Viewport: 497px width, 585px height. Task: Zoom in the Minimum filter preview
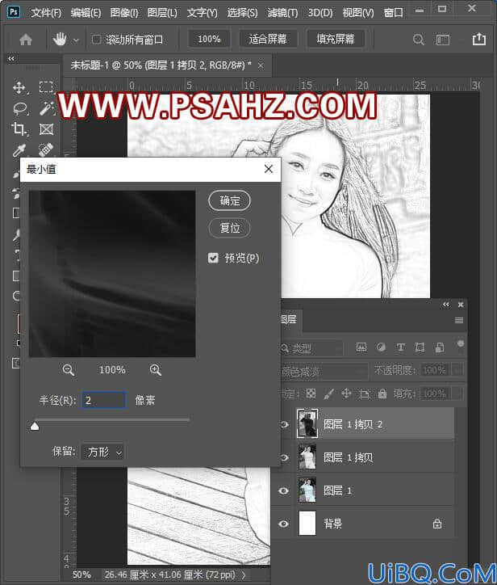click(156, 370)
